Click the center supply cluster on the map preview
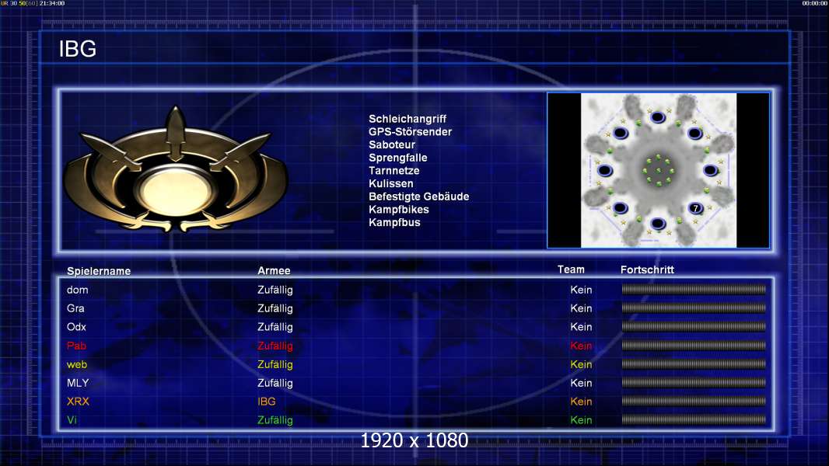 point(658,170)
